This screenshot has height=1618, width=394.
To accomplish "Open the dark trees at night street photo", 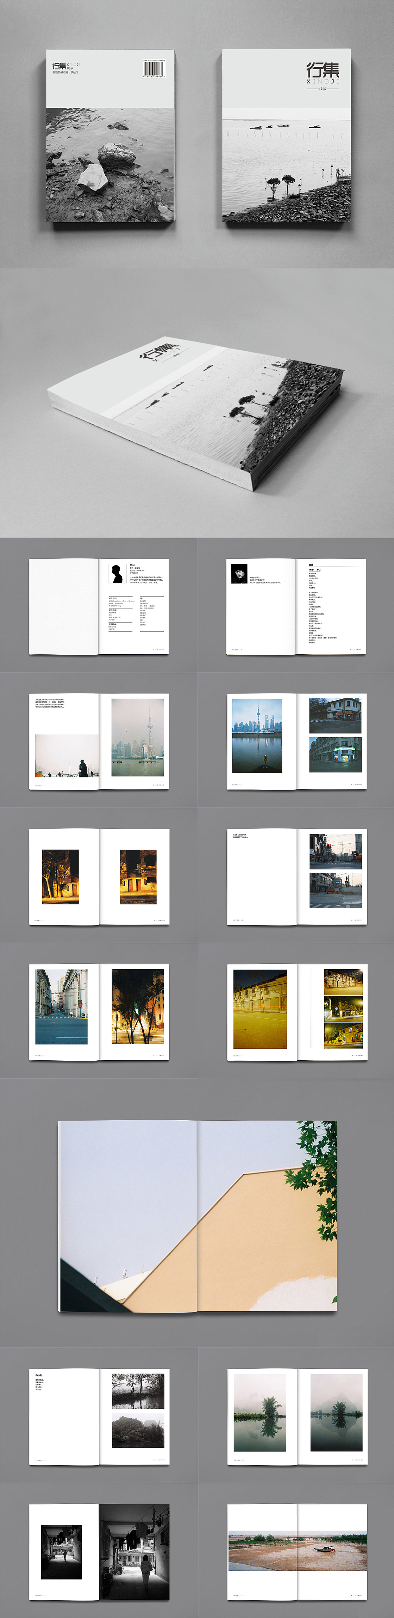I will (x=138, y=1006).
